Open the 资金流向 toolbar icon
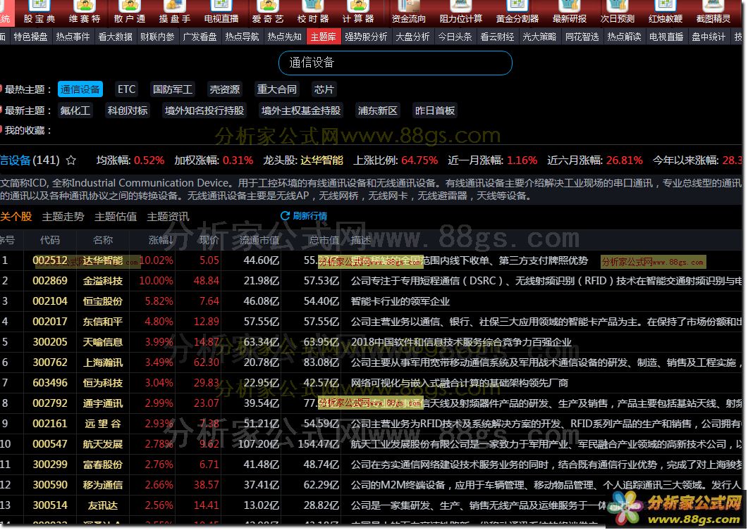Image resolution: width=748 pixels, height=530 pixels. click(408, 12)
